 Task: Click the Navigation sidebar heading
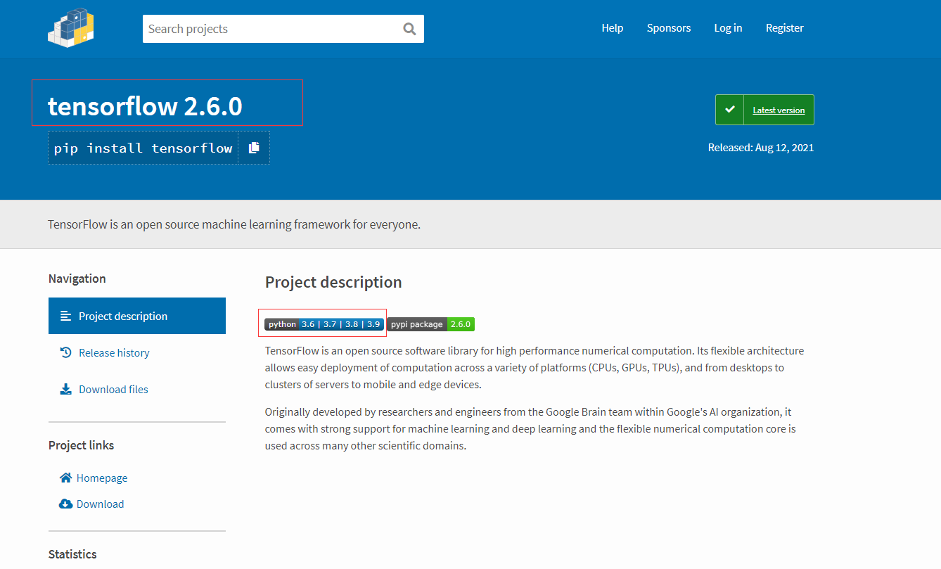pos(77,279)
